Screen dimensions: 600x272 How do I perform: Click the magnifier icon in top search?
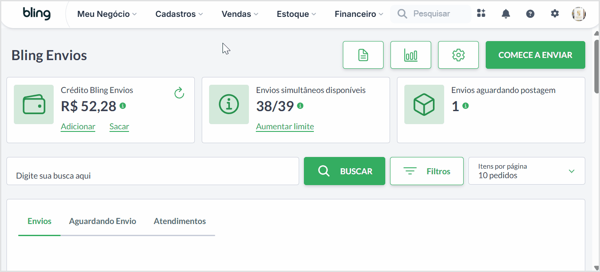click(x=402, y=14)
